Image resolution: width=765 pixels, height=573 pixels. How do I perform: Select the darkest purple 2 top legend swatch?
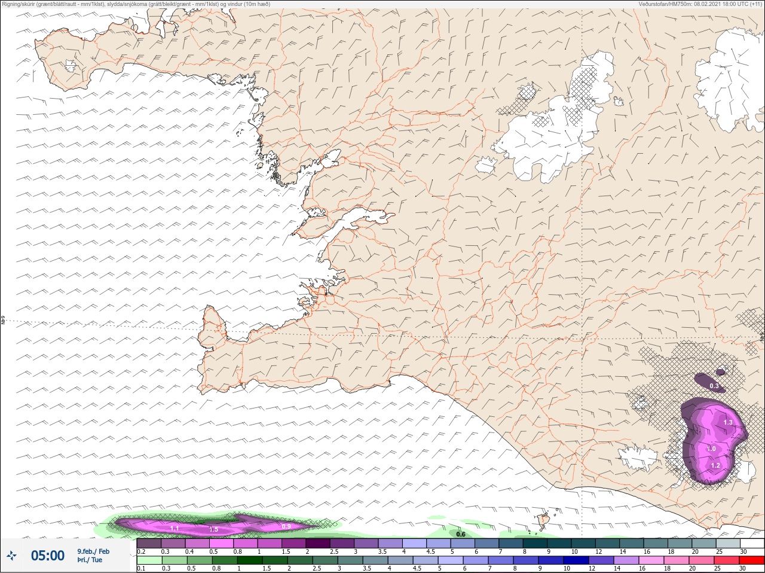coord(319,543)
